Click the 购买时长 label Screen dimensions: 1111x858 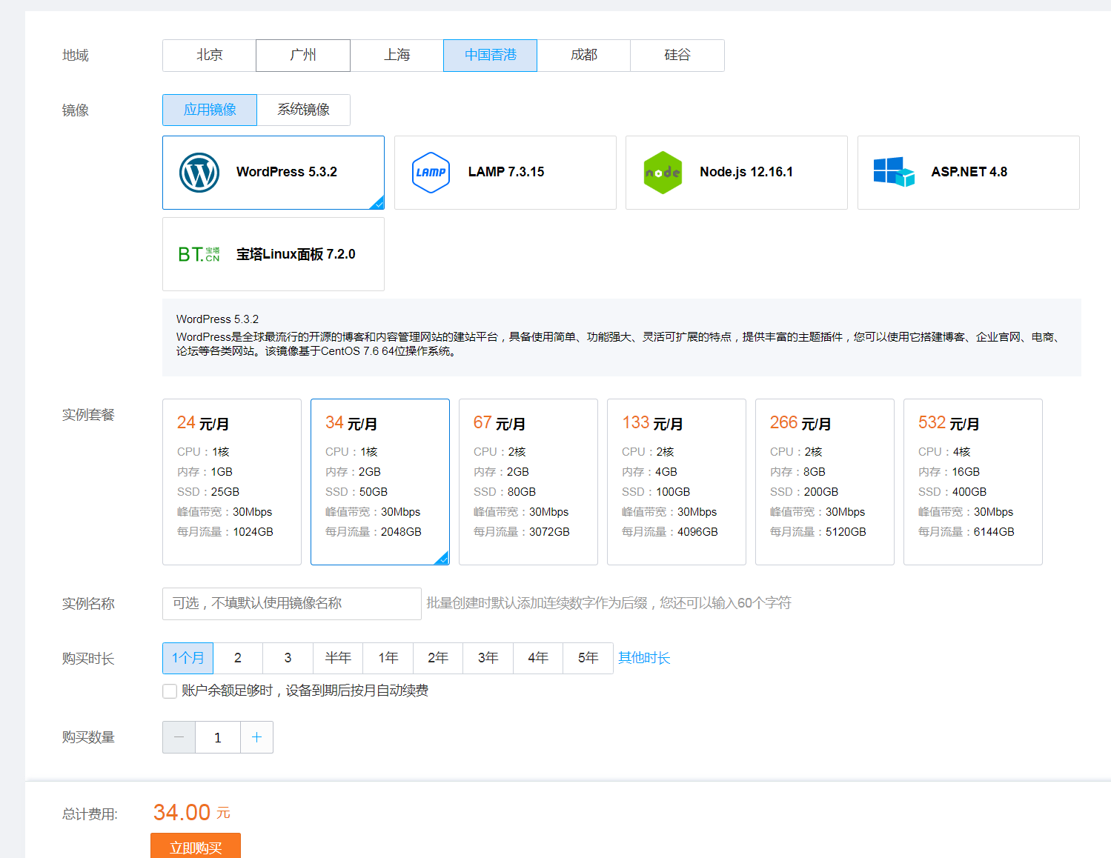pyautogui.click(x=88, y=659)
